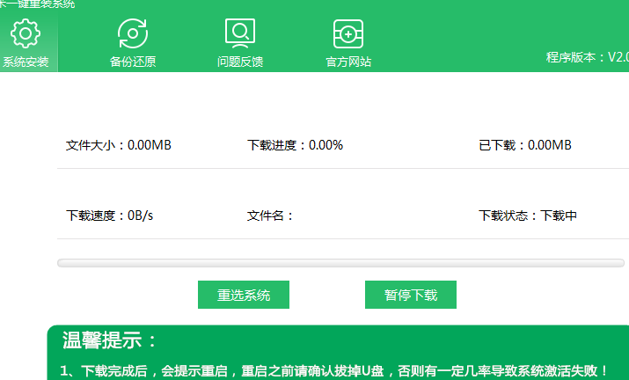Open the 系统安装 gear icon tab
This screenshot has height=380, width=629.
(x=26, y=33)
